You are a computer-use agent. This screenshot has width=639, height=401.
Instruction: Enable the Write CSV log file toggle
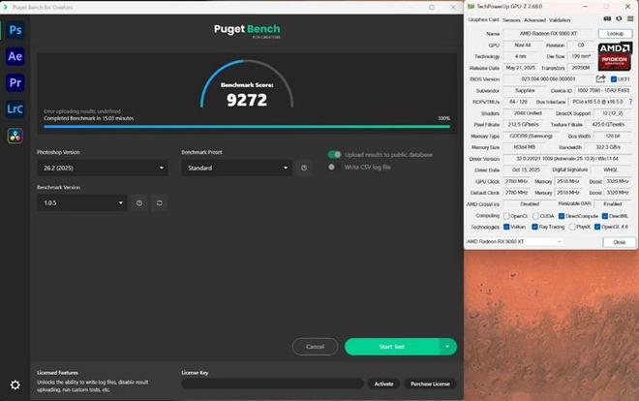coord(334,168)
